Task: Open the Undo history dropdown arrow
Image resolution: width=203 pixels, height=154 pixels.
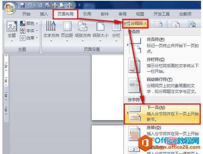Action: click(35, 5)
